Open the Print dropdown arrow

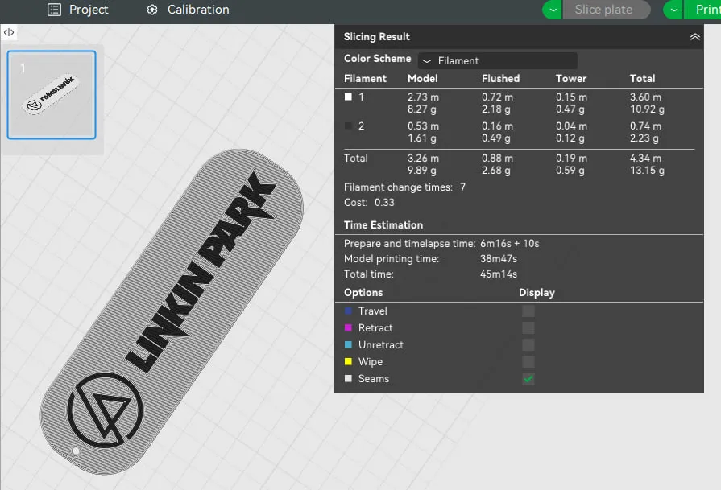pyautogui.click(x=673, y=10)
